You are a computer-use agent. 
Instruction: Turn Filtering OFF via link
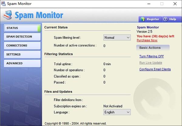(x=151, y=56)
